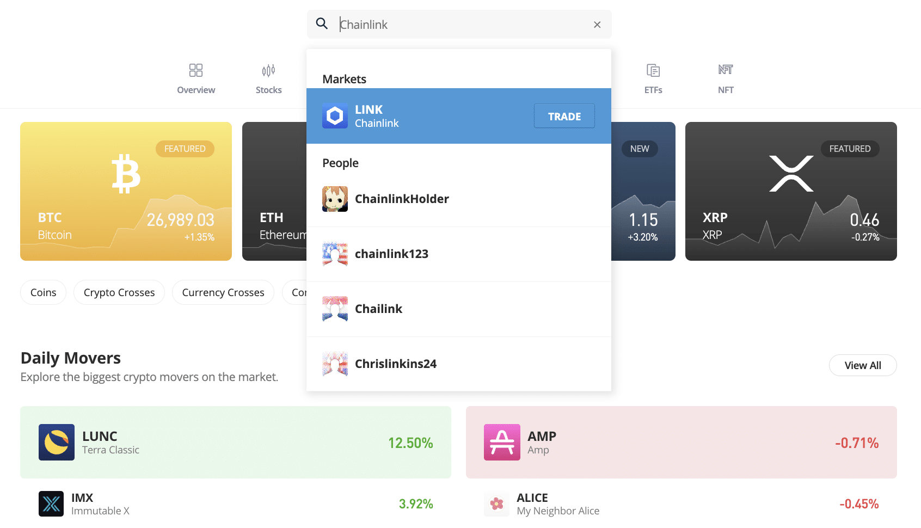
Task: Click the FEATURED badge on XRP card
Action: coord(850,149)
